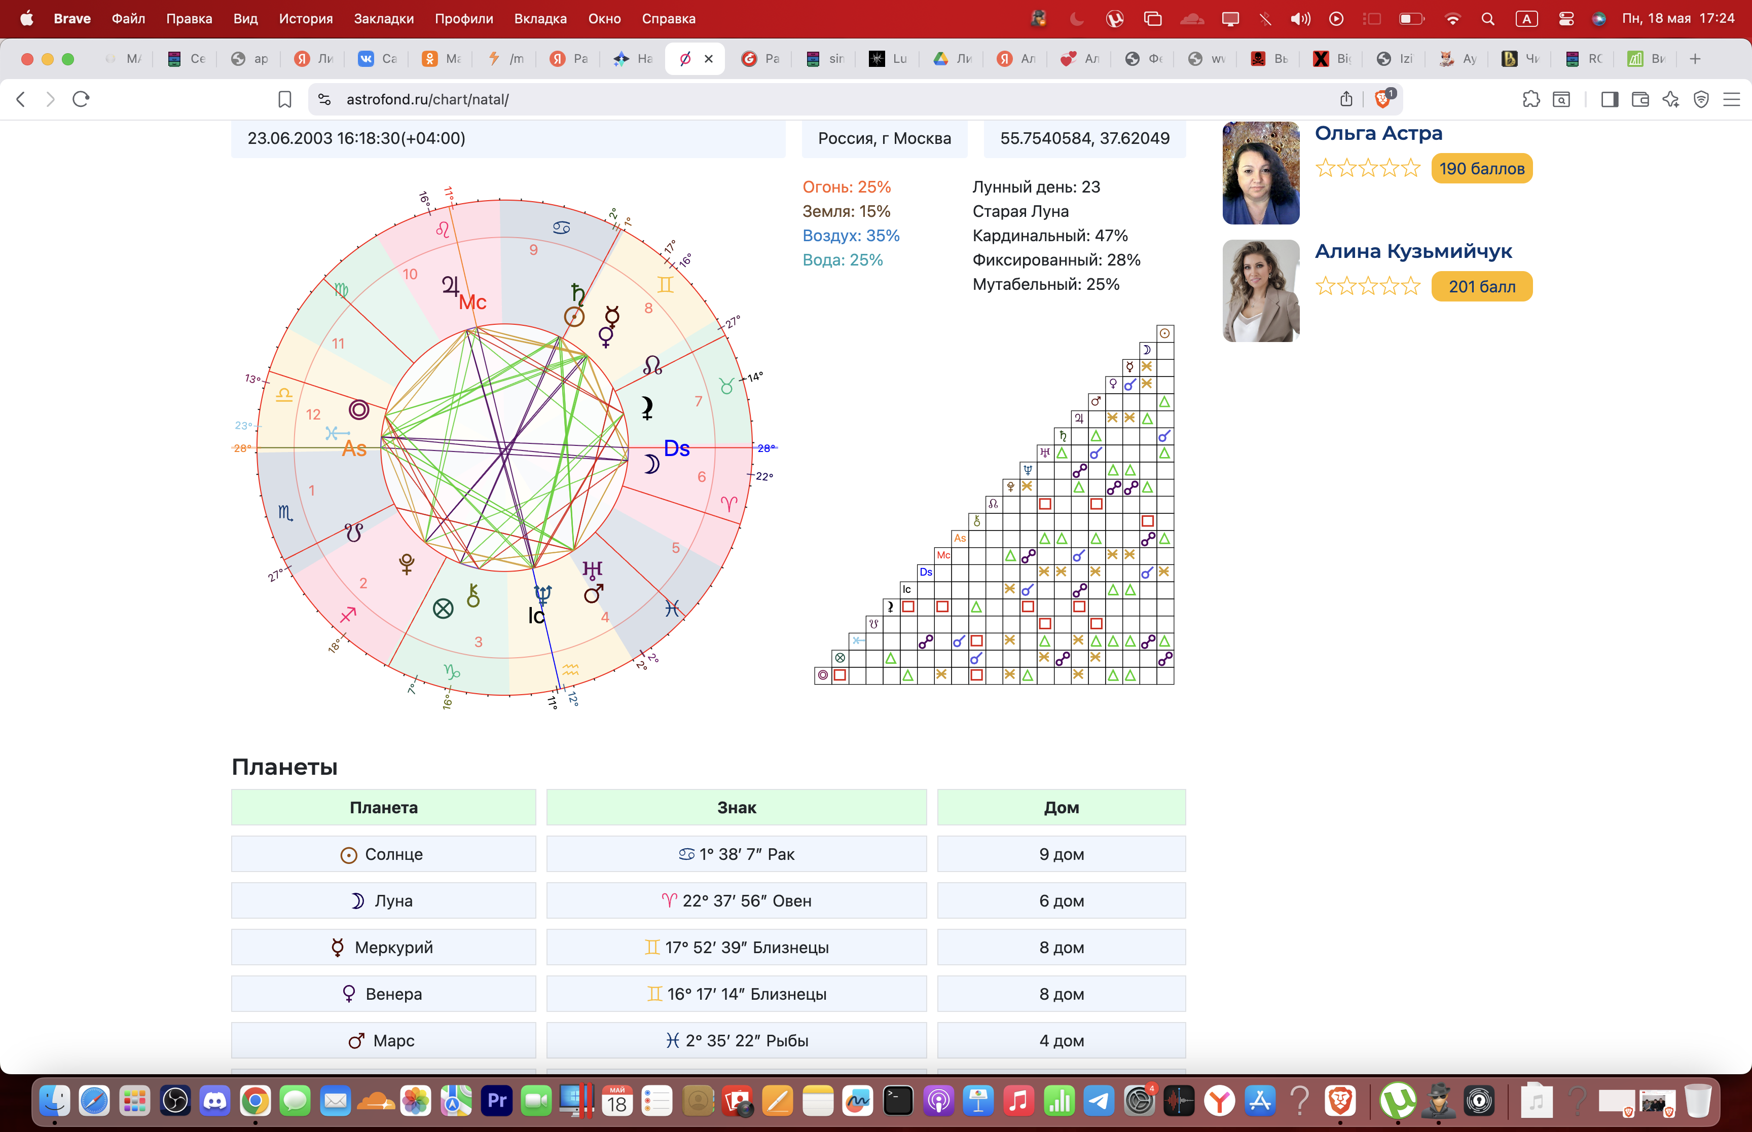Viewport: 1752px width, 1132px height.
Task: Open Finder from the Dock
Action: pyautogui.click(x=54, y=1101)
